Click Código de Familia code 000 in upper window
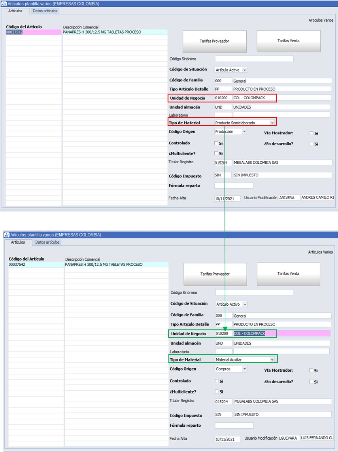This screenshot has width=338, height=452. (x=223, y=81)
